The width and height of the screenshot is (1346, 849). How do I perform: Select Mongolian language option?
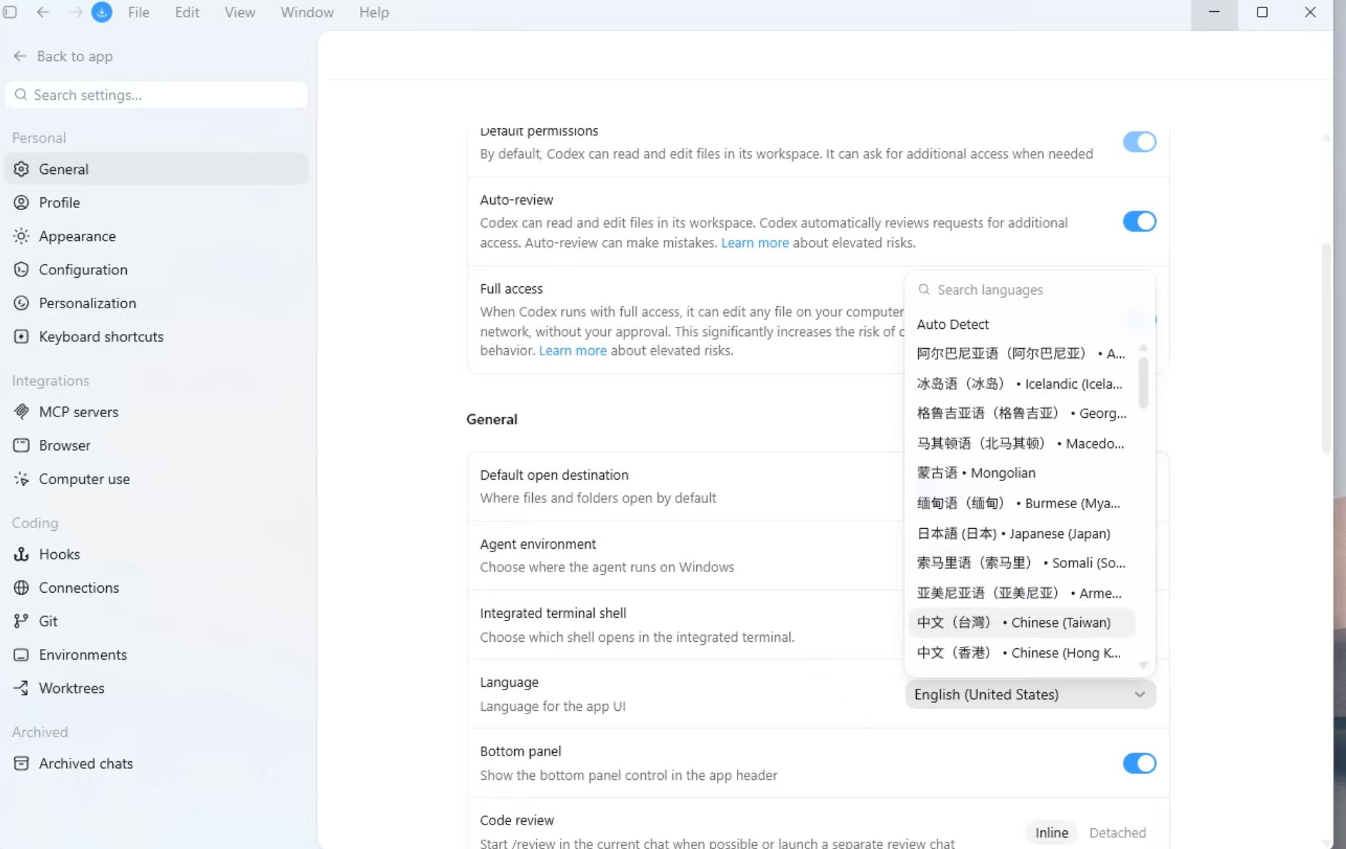pyautogui.click(x=1021, y=473)
